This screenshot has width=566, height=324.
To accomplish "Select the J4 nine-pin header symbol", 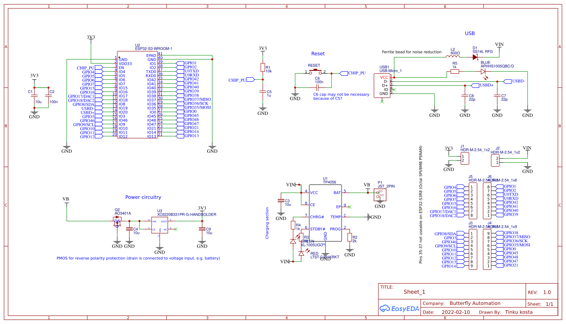I will 488,250.
